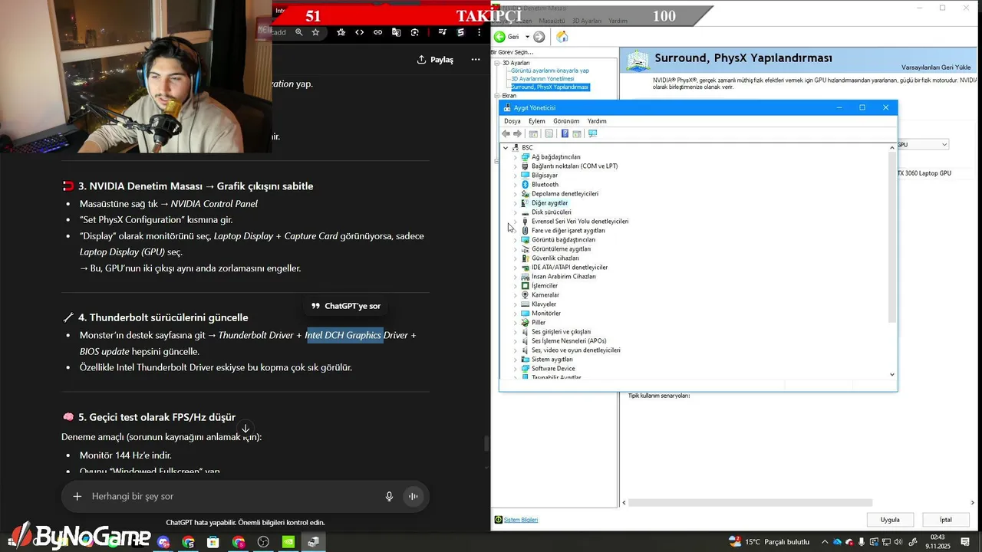This screenshot has width=982, height=552.
Task: Click the weather 15°C Parçalı bulutlu widget
Action: pyautogui.click(x=769, y=542)
